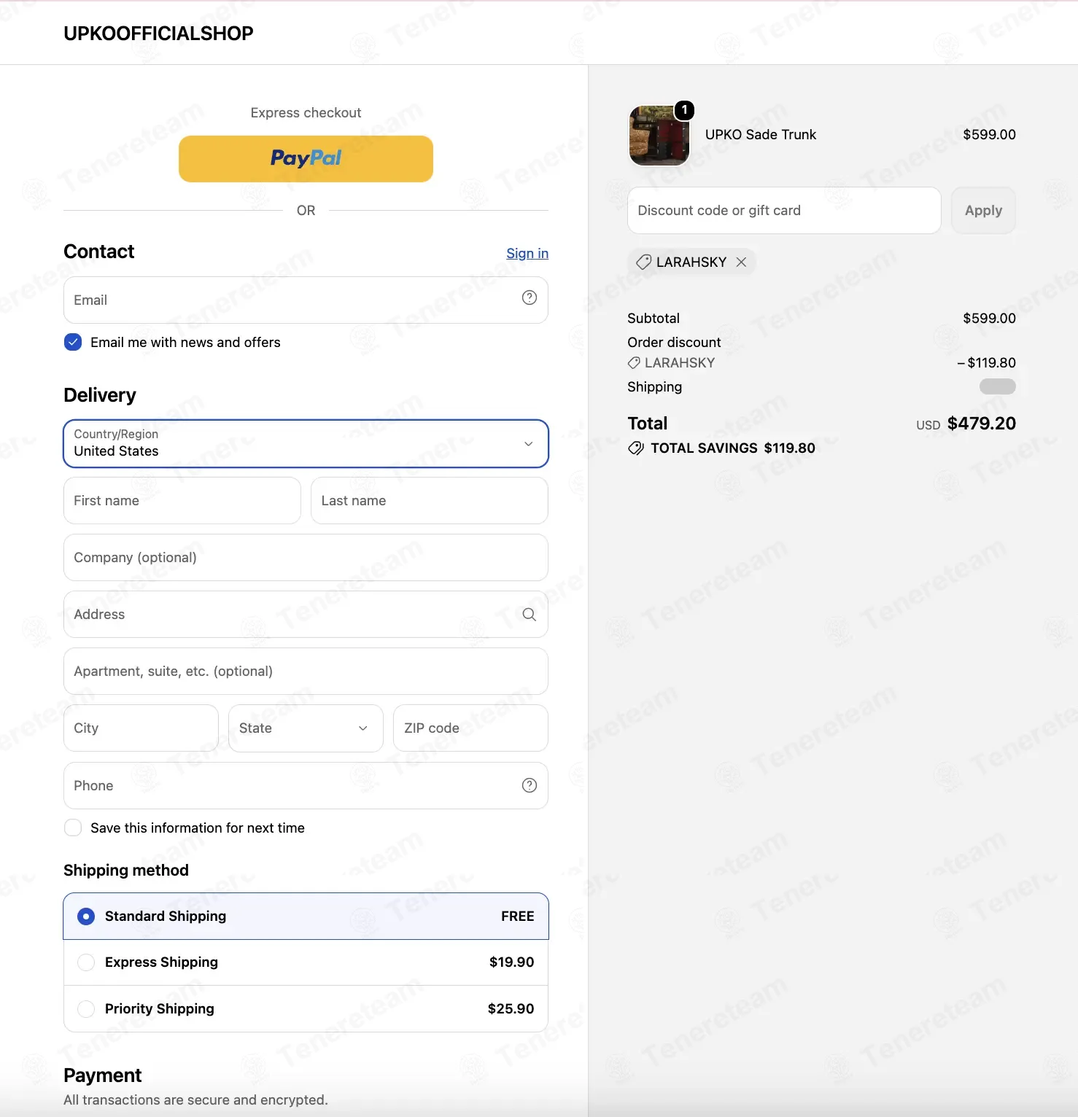Click the LARAHSKY tag icon under Order discount
Viewport: 1078px width, 1117px height.
[x=634, y=363]
